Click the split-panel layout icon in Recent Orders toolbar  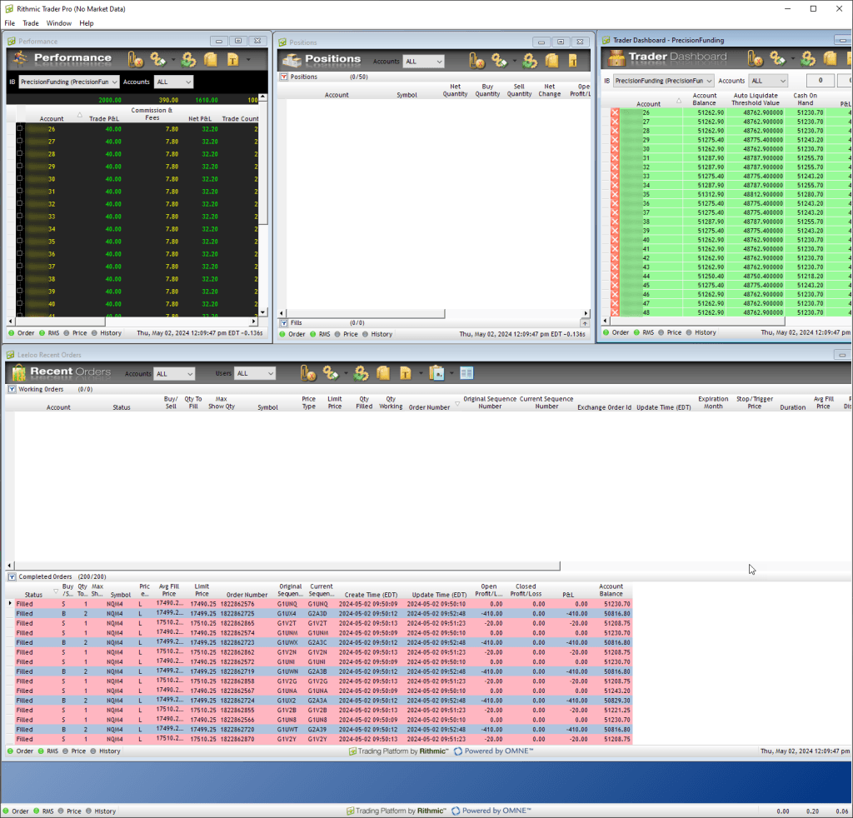coord(466,373)
